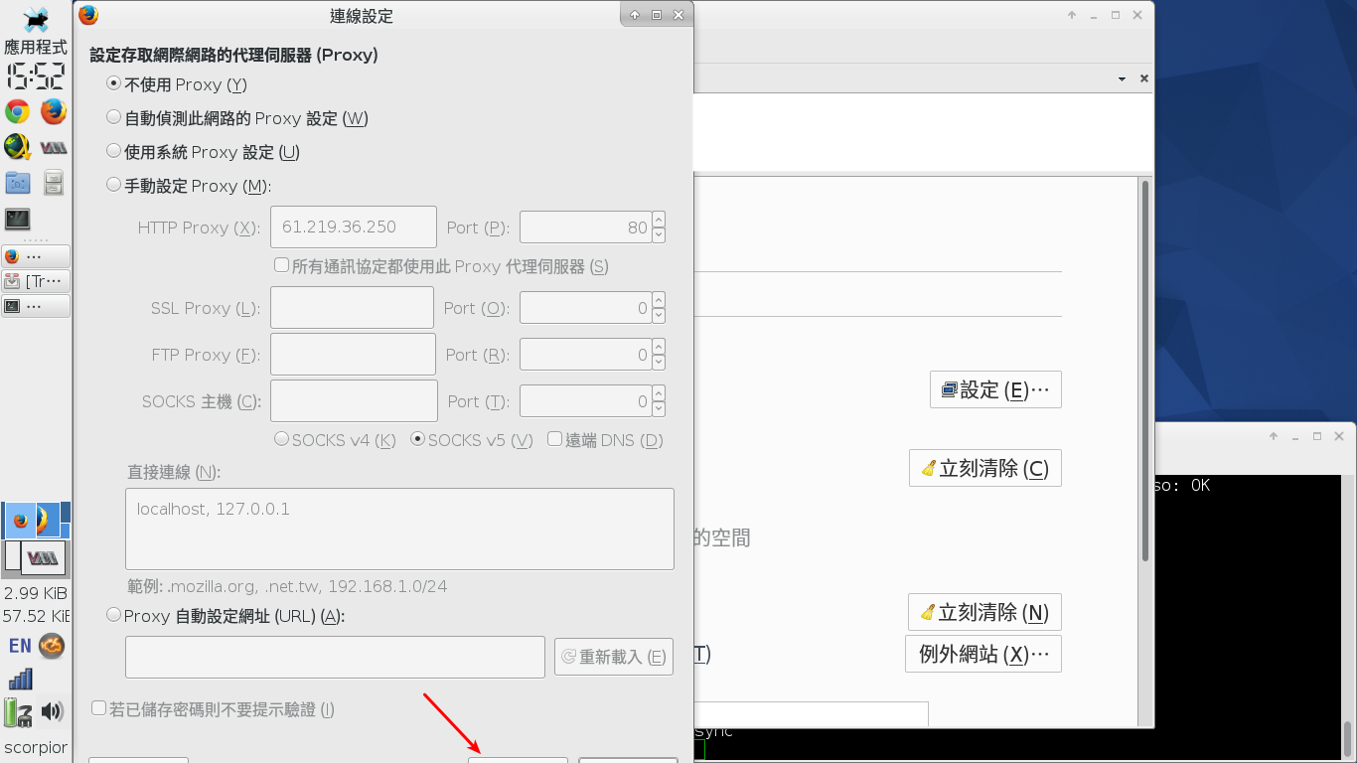Toggle the 遠端 DNS checkbox

[606, 440]
